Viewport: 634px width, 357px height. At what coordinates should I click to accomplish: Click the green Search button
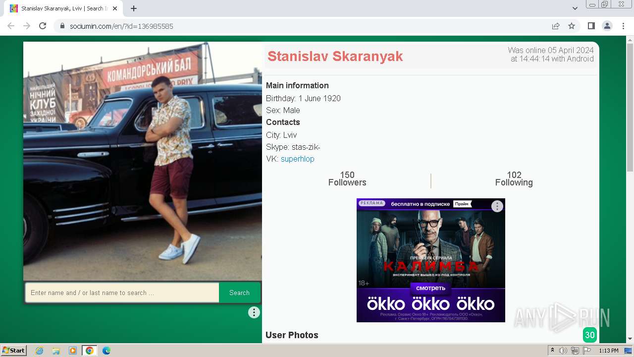point(239,293)
